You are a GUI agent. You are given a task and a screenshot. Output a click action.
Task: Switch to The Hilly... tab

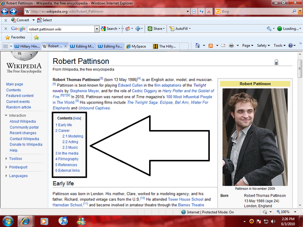pos(166,46)
